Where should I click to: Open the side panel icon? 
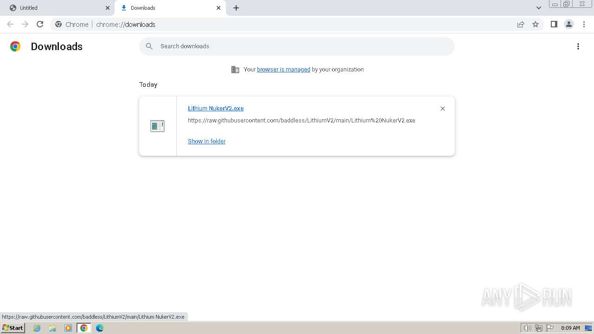click(554, 24)
